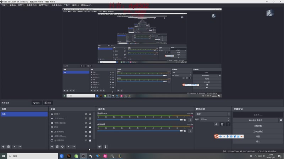Screen dimensions: 284x159
Task: Add a new source with plus icon
Action: (x=52, y=147)
